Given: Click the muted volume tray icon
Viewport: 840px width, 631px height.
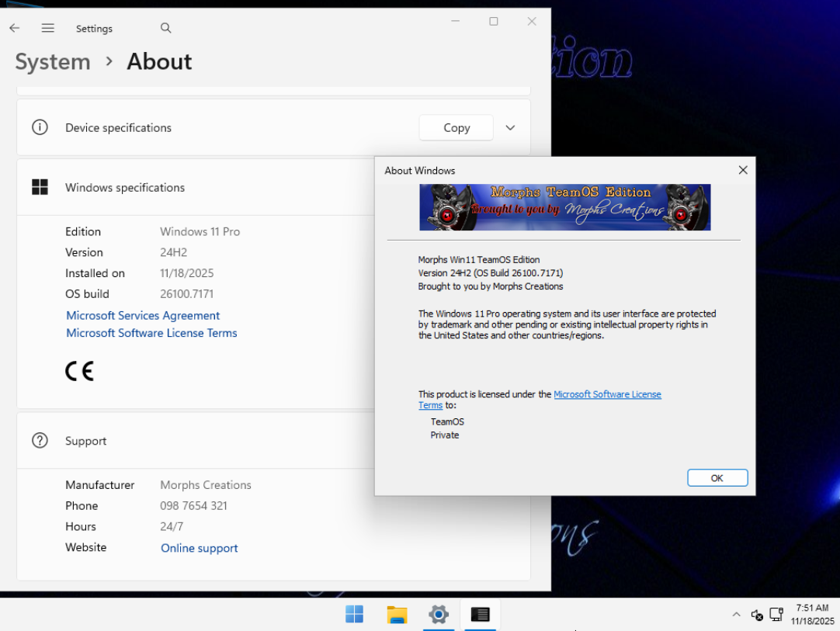Looking at the screenshot, I should [x=757, y=615].
